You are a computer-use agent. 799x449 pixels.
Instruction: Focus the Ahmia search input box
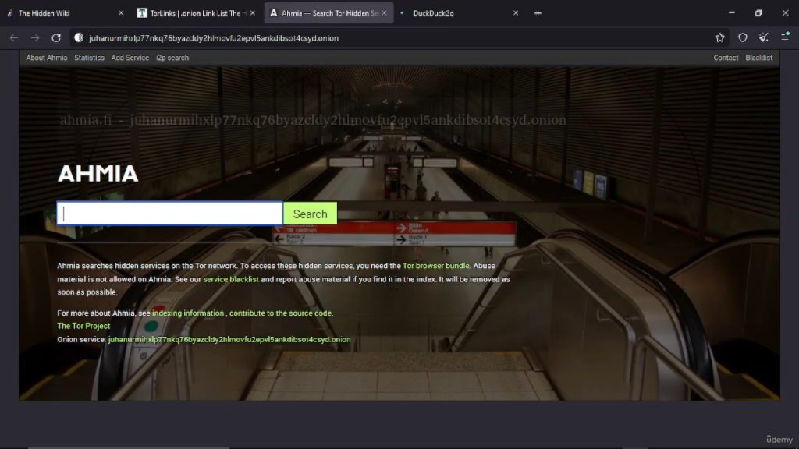(x=169, y=214)
